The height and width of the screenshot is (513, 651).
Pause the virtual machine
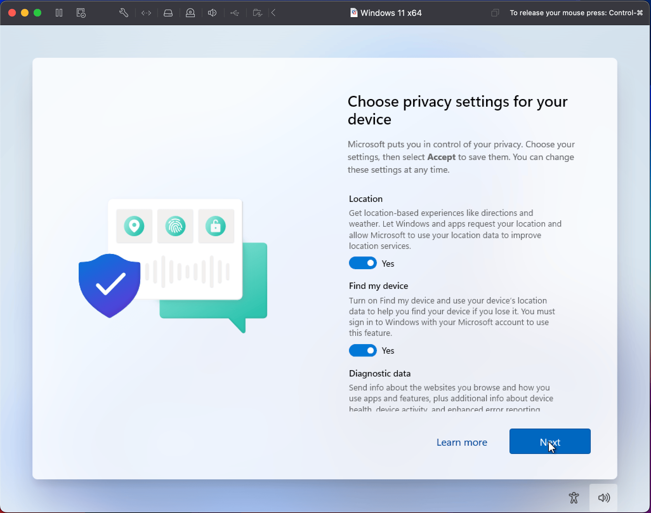coord(59,13)
